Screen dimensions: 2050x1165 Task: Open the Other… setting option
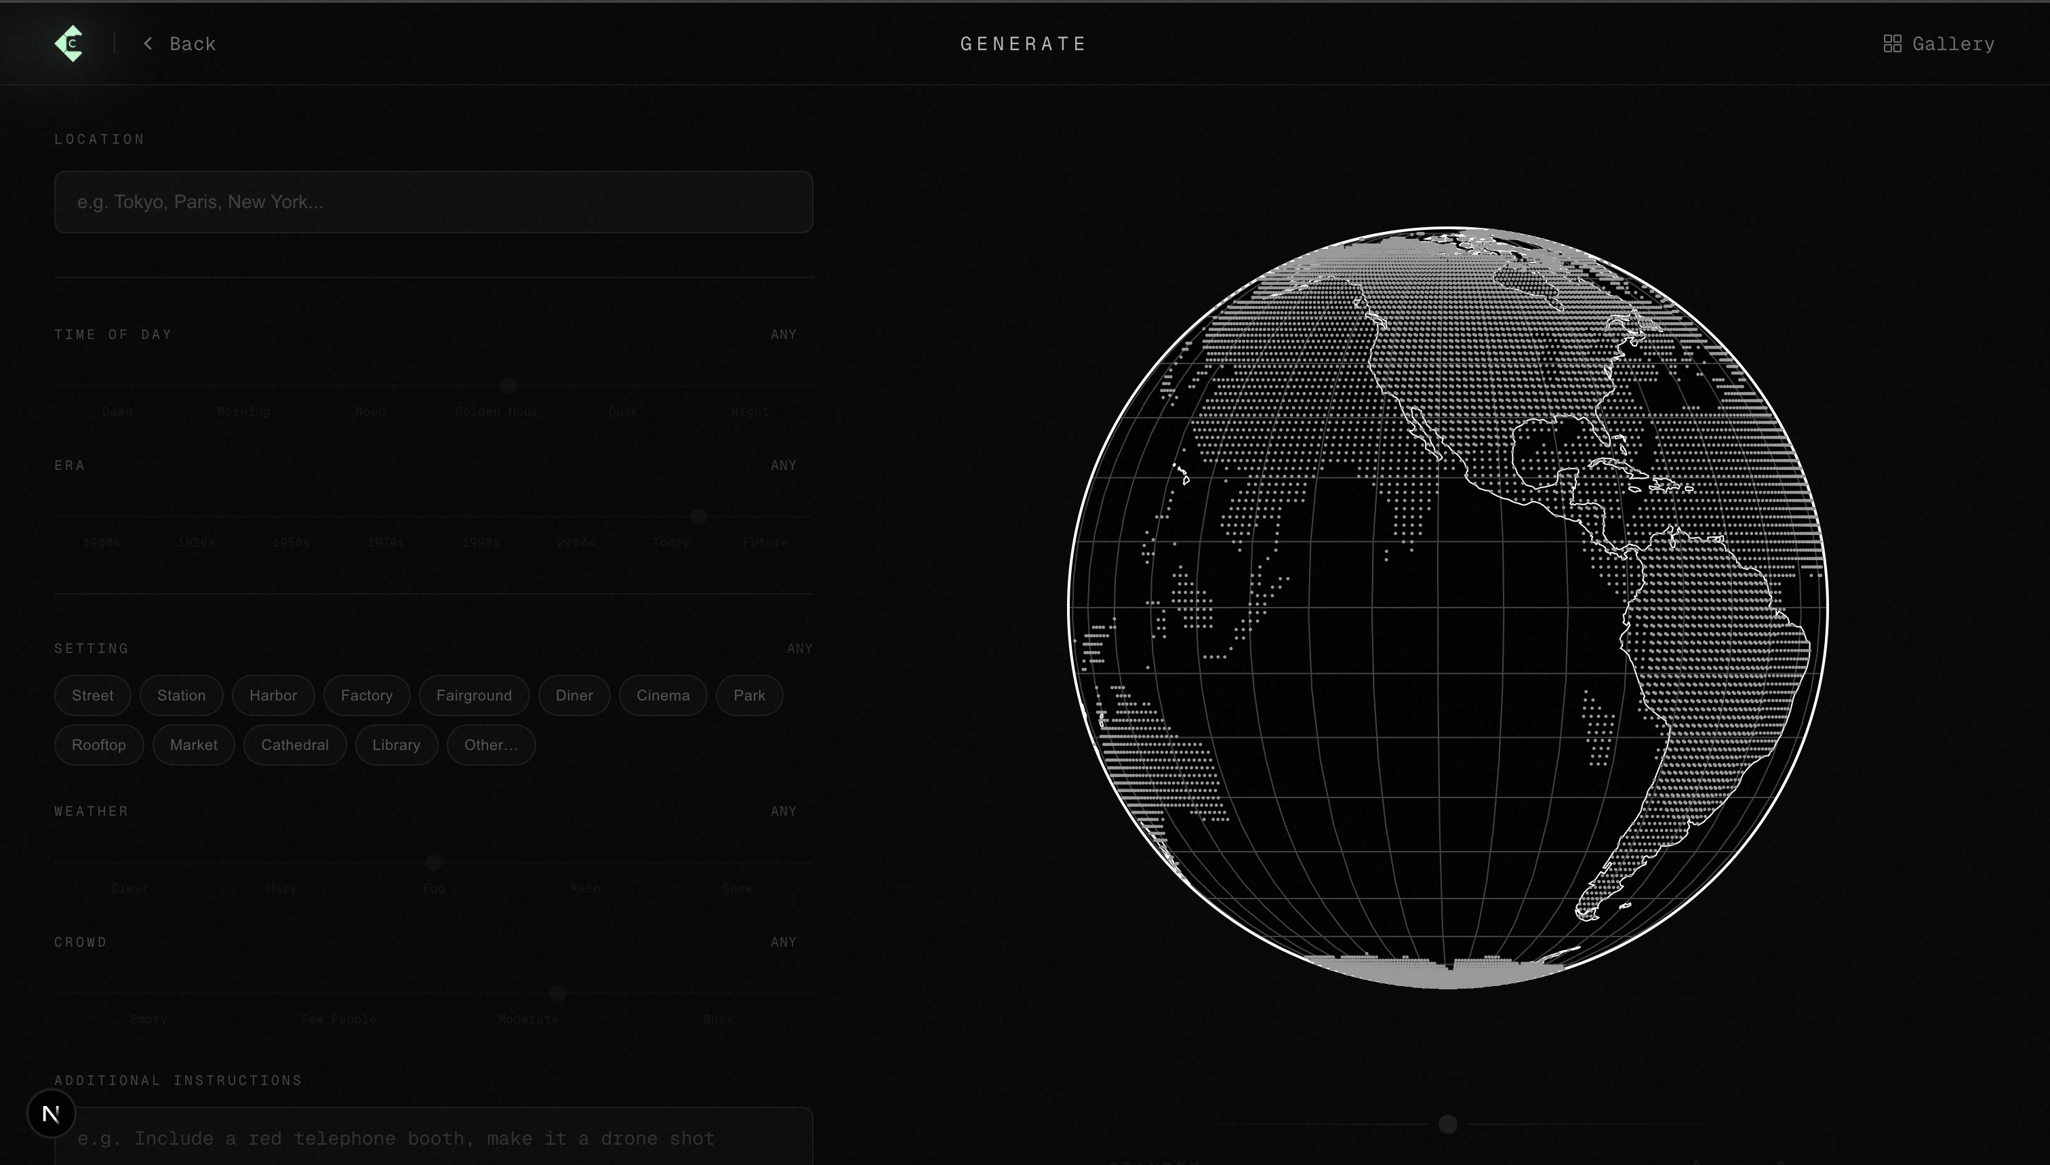coord(490,745)
